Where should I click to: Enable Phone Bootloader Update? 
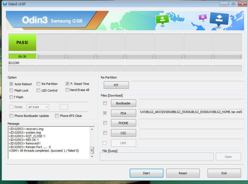pos(11,116)
